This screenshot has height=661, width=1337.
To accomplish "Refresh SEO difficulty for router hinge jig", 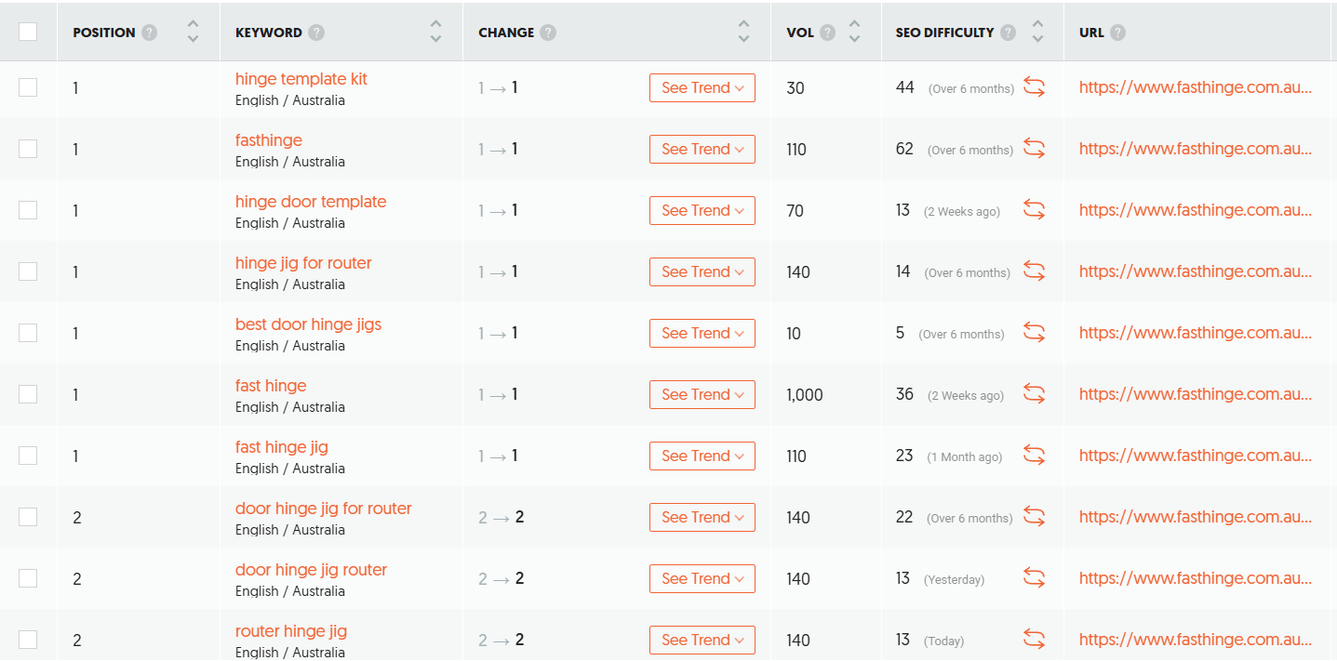I will point(1034,640).
